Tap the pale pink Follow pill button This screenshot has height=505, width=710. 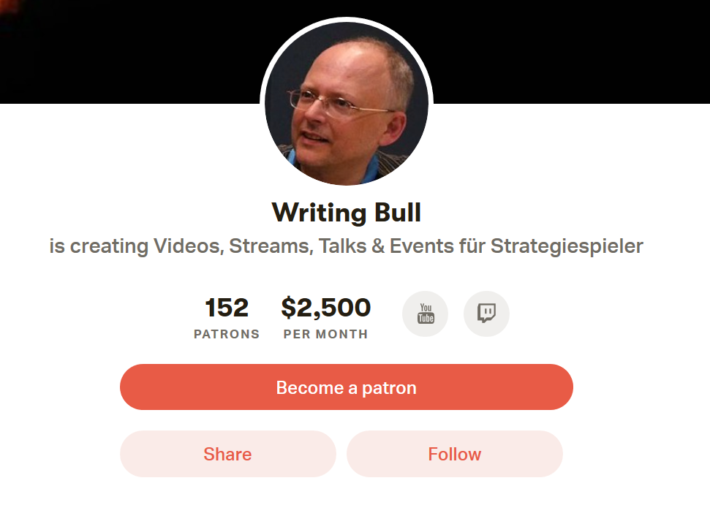coord(455,454)
